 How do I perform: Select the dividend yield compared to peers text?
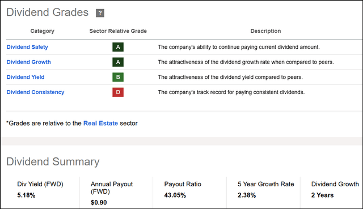pos(230,77)
